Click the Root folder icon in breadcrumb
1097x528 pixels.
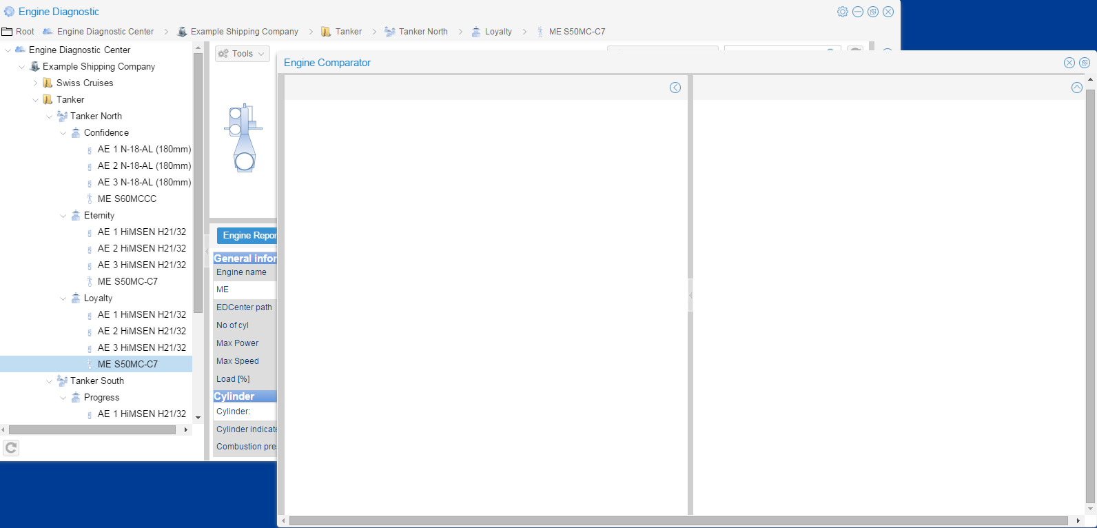pos(8,32)
